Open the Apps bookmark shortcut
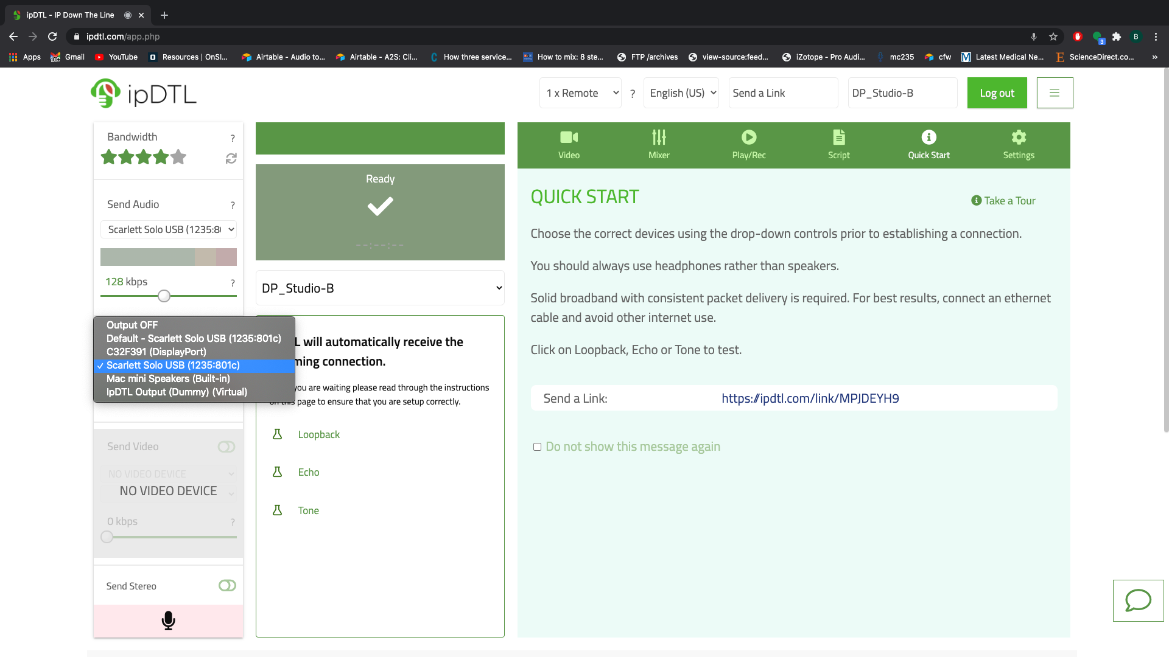The height and width of the screenshot is (657, 1169). coord(25,57)
